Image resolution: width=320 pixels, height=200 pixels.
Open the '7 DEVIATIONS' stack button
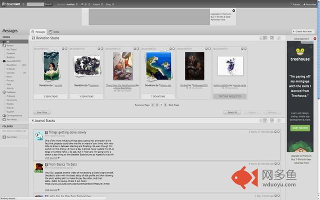click(158, 96)
